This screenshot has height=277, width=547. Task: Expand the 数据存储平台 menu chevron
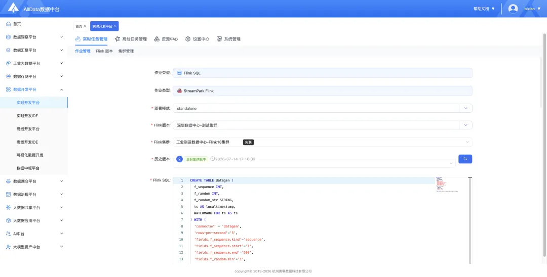coord(61,76)
